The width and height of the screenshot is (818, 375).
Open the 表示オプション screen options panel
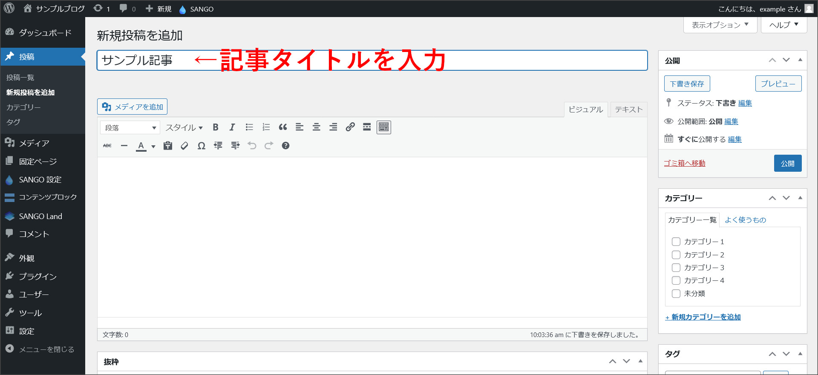pos(720,25)
